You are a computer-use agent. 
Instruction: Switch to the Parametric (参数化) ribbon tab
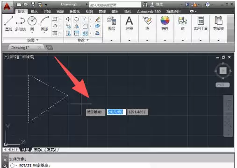(75, 11)
